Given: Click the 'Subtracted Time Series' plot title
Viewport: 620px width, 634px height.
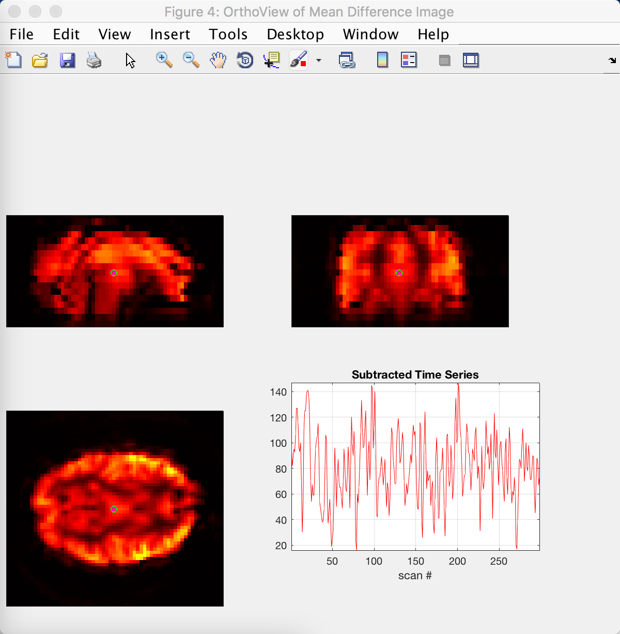Looking at the screenshot, I should 415,375.
